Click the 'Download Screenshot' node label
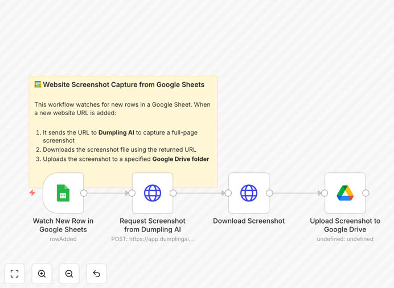Image resolution: width=394 pixels, height=288 pixels. coord(249,221)
